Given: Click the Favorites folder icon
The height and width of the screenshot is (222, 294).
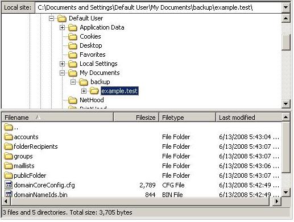Looking at the screenshot, I should click(x=73, y=55).
